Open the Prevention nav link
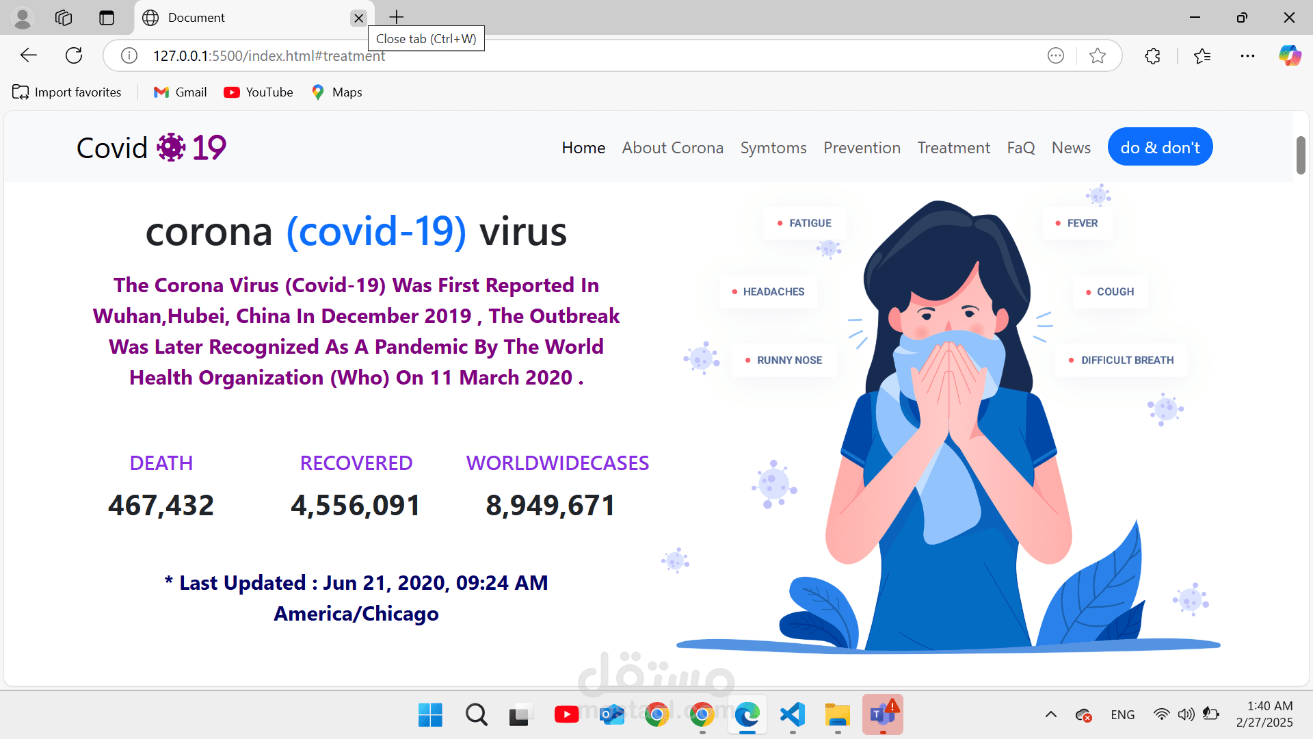 tap(862, 148)
